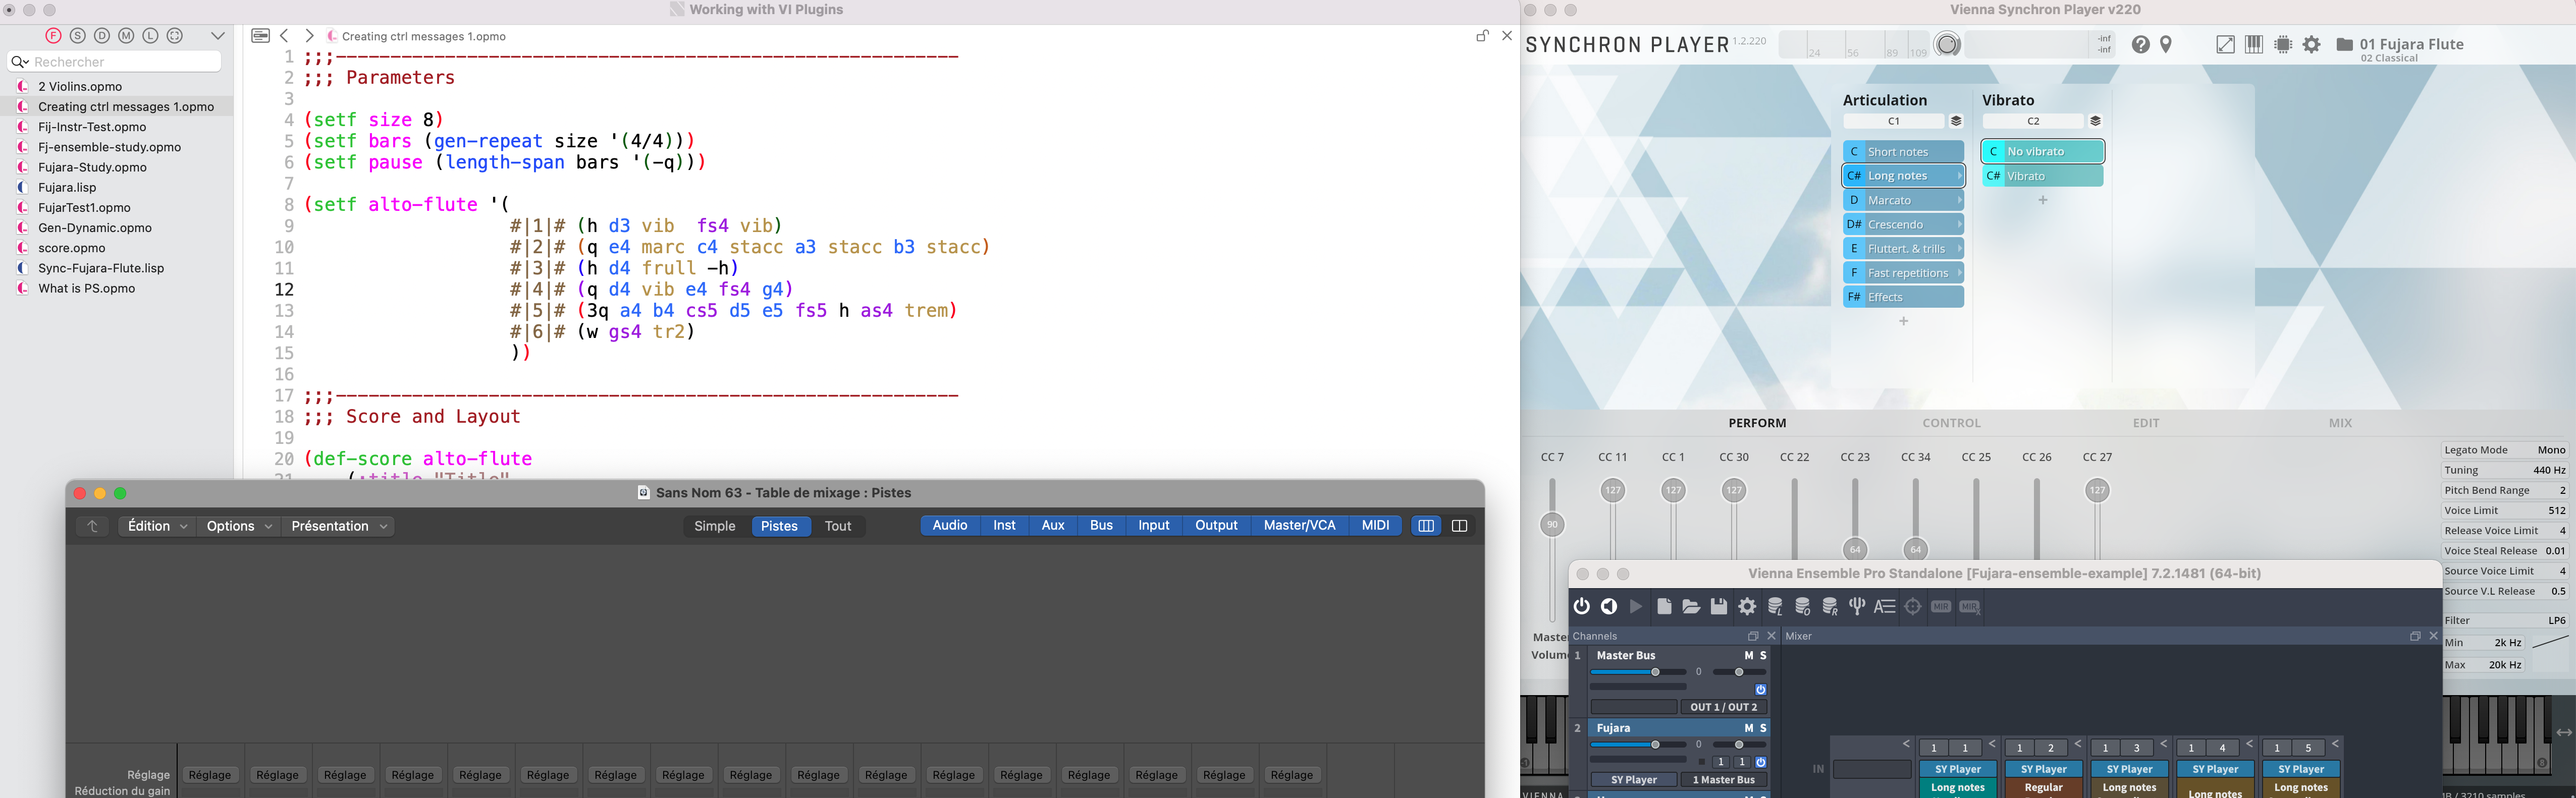This screenshot has height=798, width=2576.
Task: Click Vienna Ensemble save disk icon
Action: (x=1718, y=606)
